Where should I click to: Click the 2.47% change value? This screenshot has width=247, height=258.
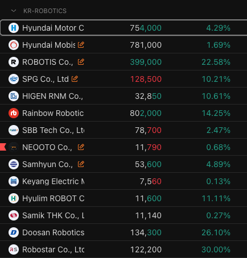coord(219,130)
